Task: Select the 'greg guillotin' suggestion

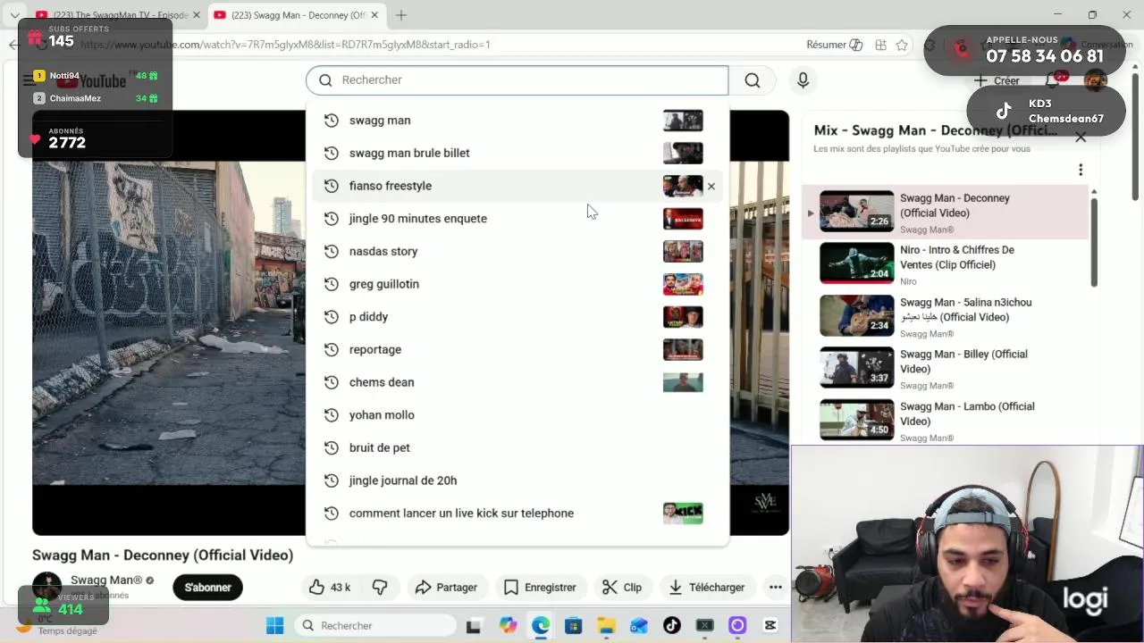Action: coord(517,284)
